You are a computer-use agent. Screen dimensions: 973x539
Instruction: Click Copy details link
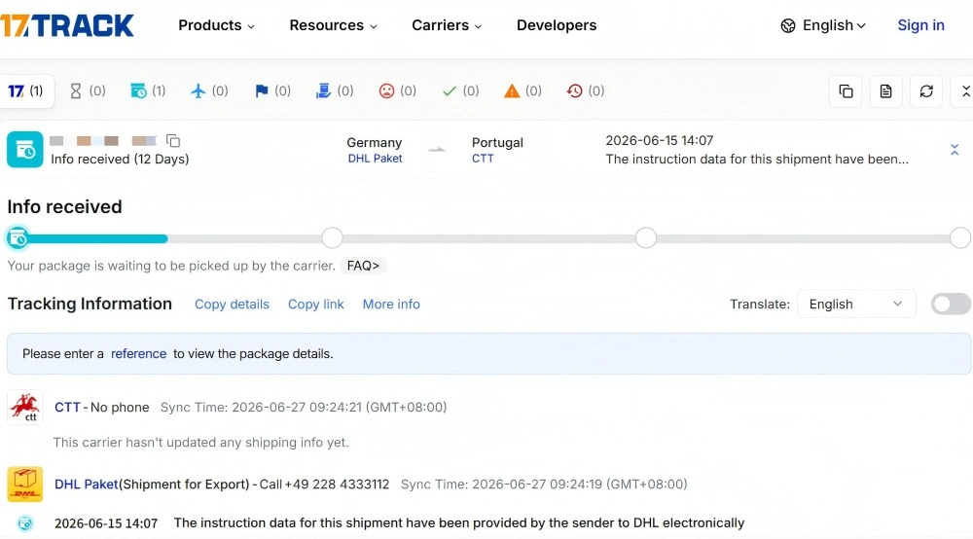pos(233,305)
